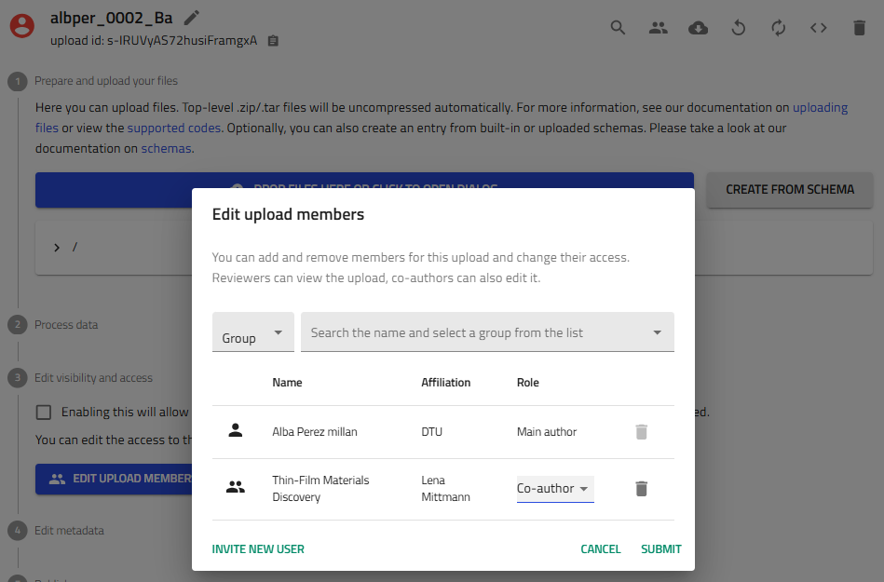The height and width of the screenshot is (582, 884).
Task: Click pencil icon to edit upload name
Action: pyautogui.click(x=192, y=17)
